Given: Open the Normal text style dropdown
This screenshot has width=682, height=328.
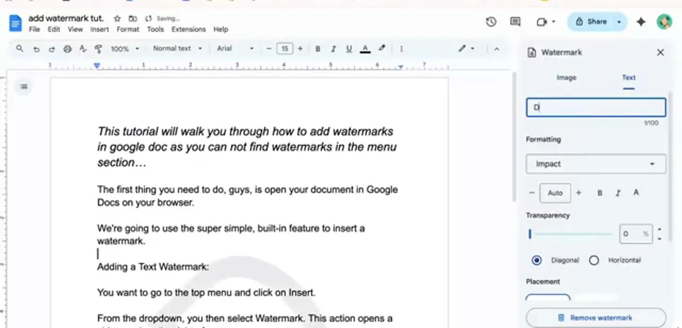Looking at the screenshot, I should point(177,48).
